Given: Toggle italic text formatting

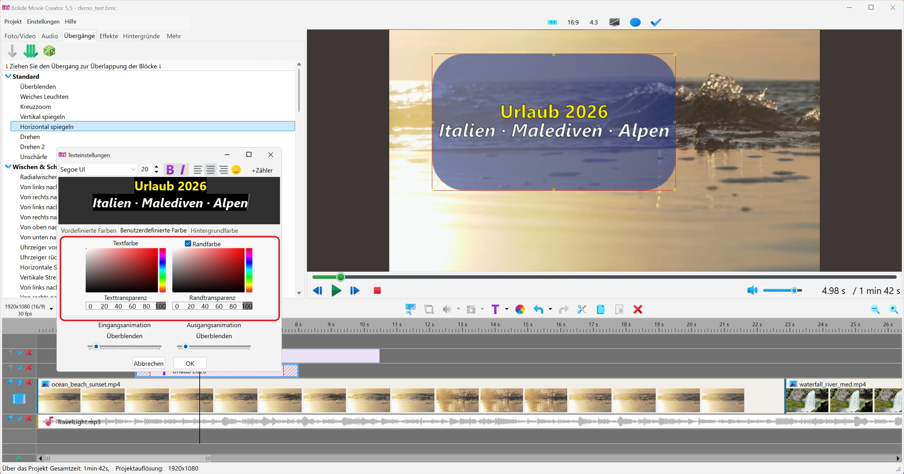Looking at the screenshot, I should pos(182,170).
